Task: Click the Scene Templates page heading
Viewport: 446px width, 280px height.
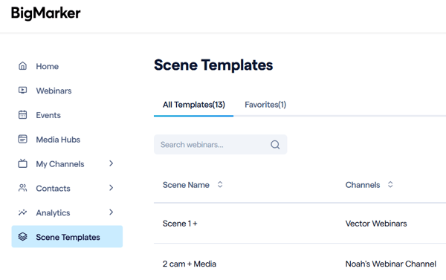Action: pyautogui.click(x=213, y=65)
